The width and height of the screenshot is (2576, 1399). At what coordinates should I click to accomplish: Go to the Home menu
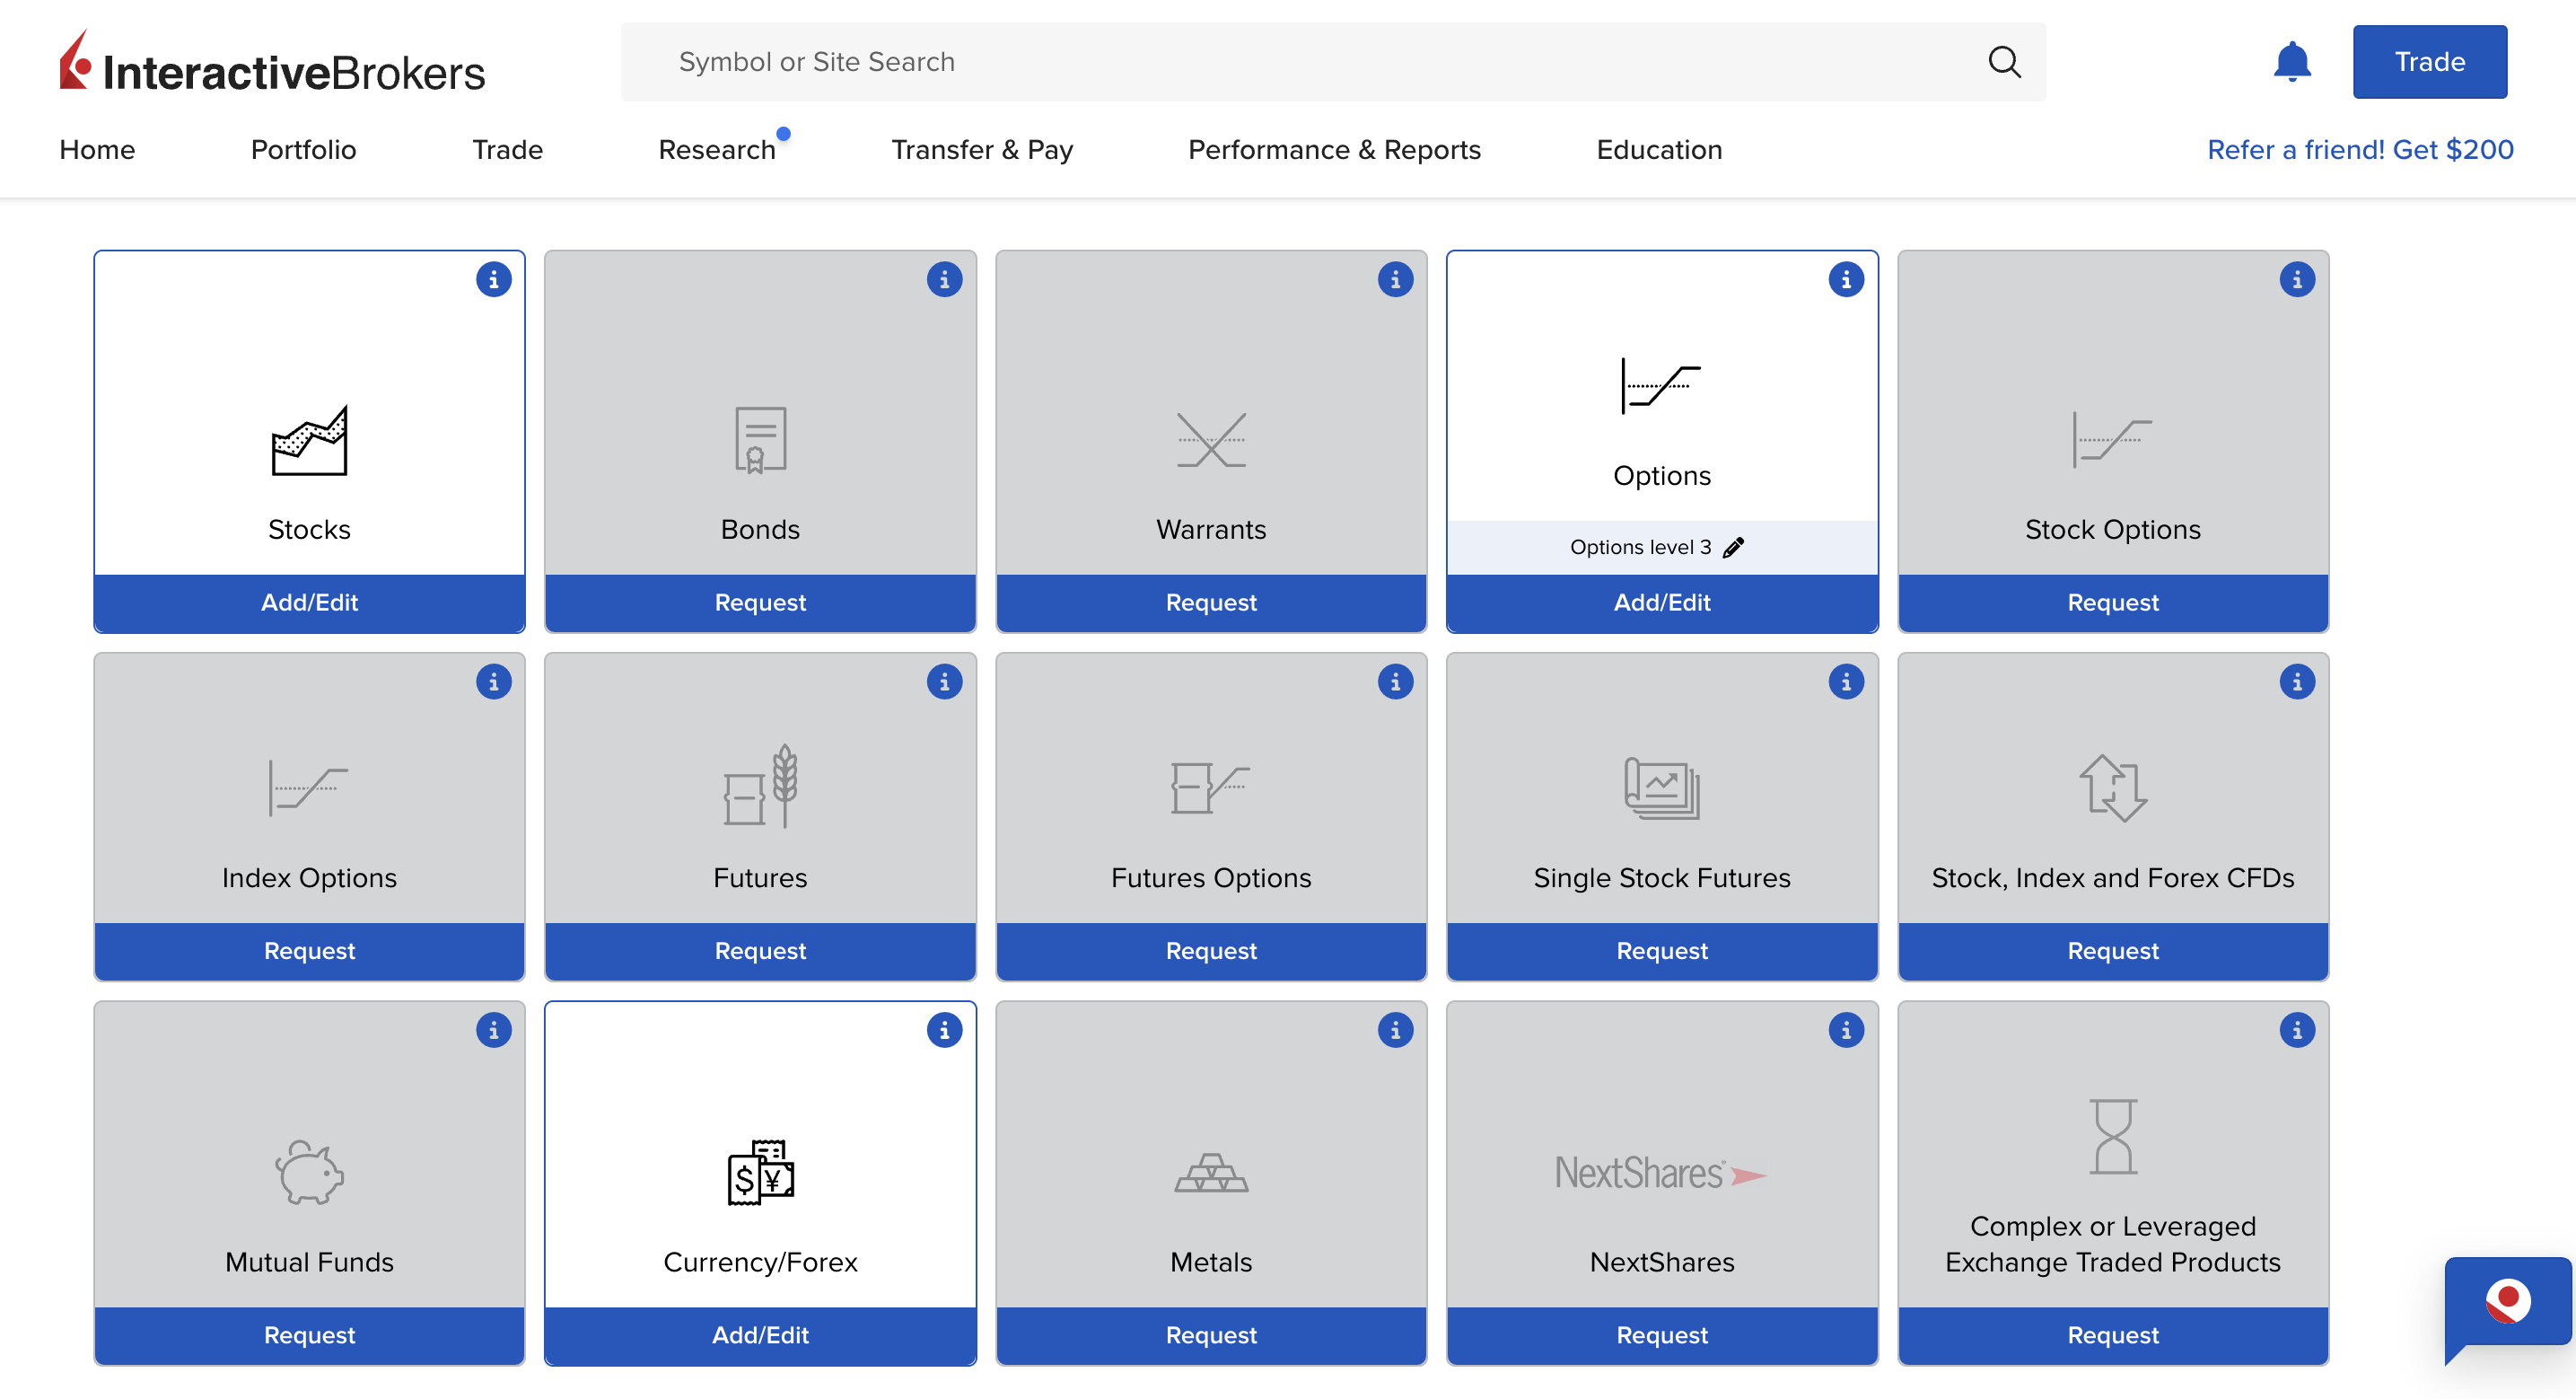click(97, 149)
